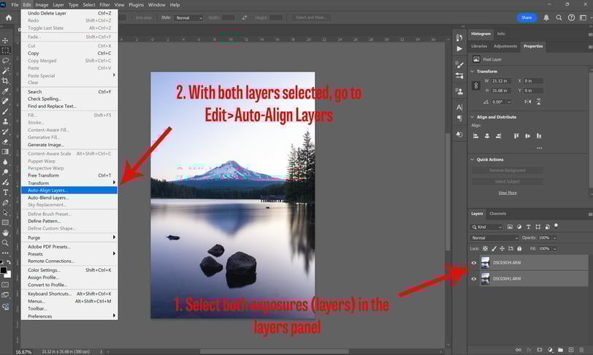Screen dimensions: 593x355
Task: Click the Home icon
Action: [x=9, y=18]
